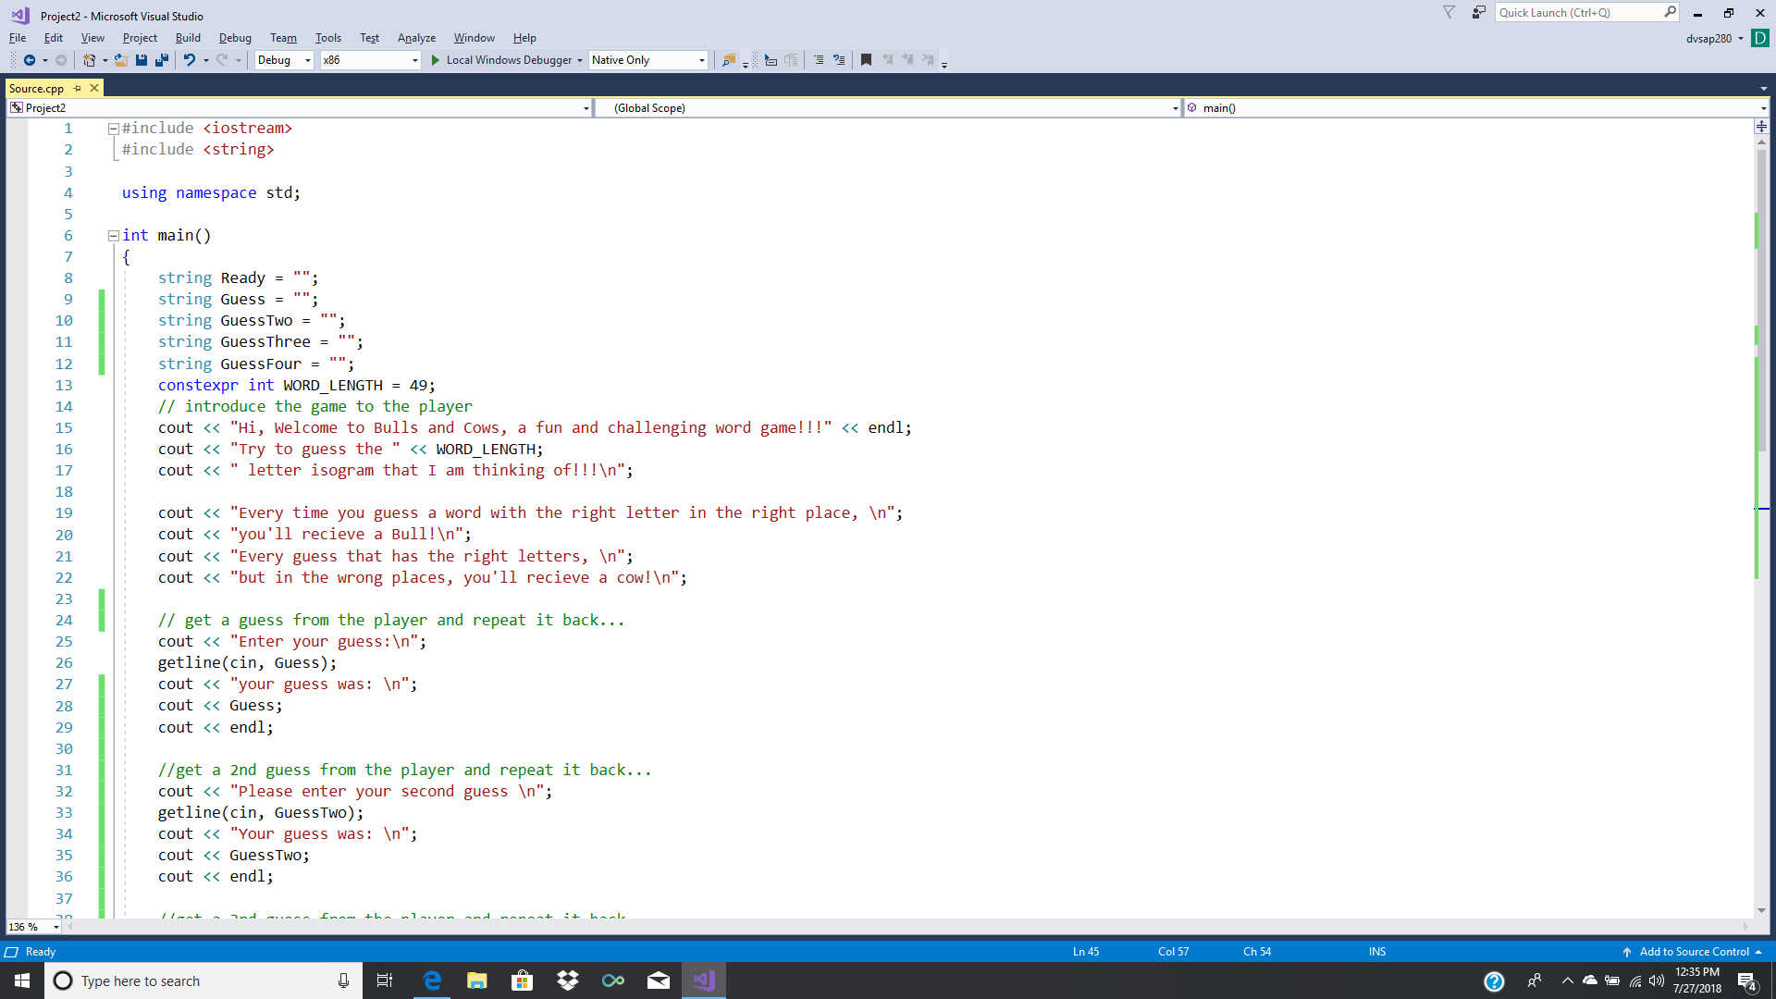
Task: Collapse the main() function with its minus box
Action: 113,235
